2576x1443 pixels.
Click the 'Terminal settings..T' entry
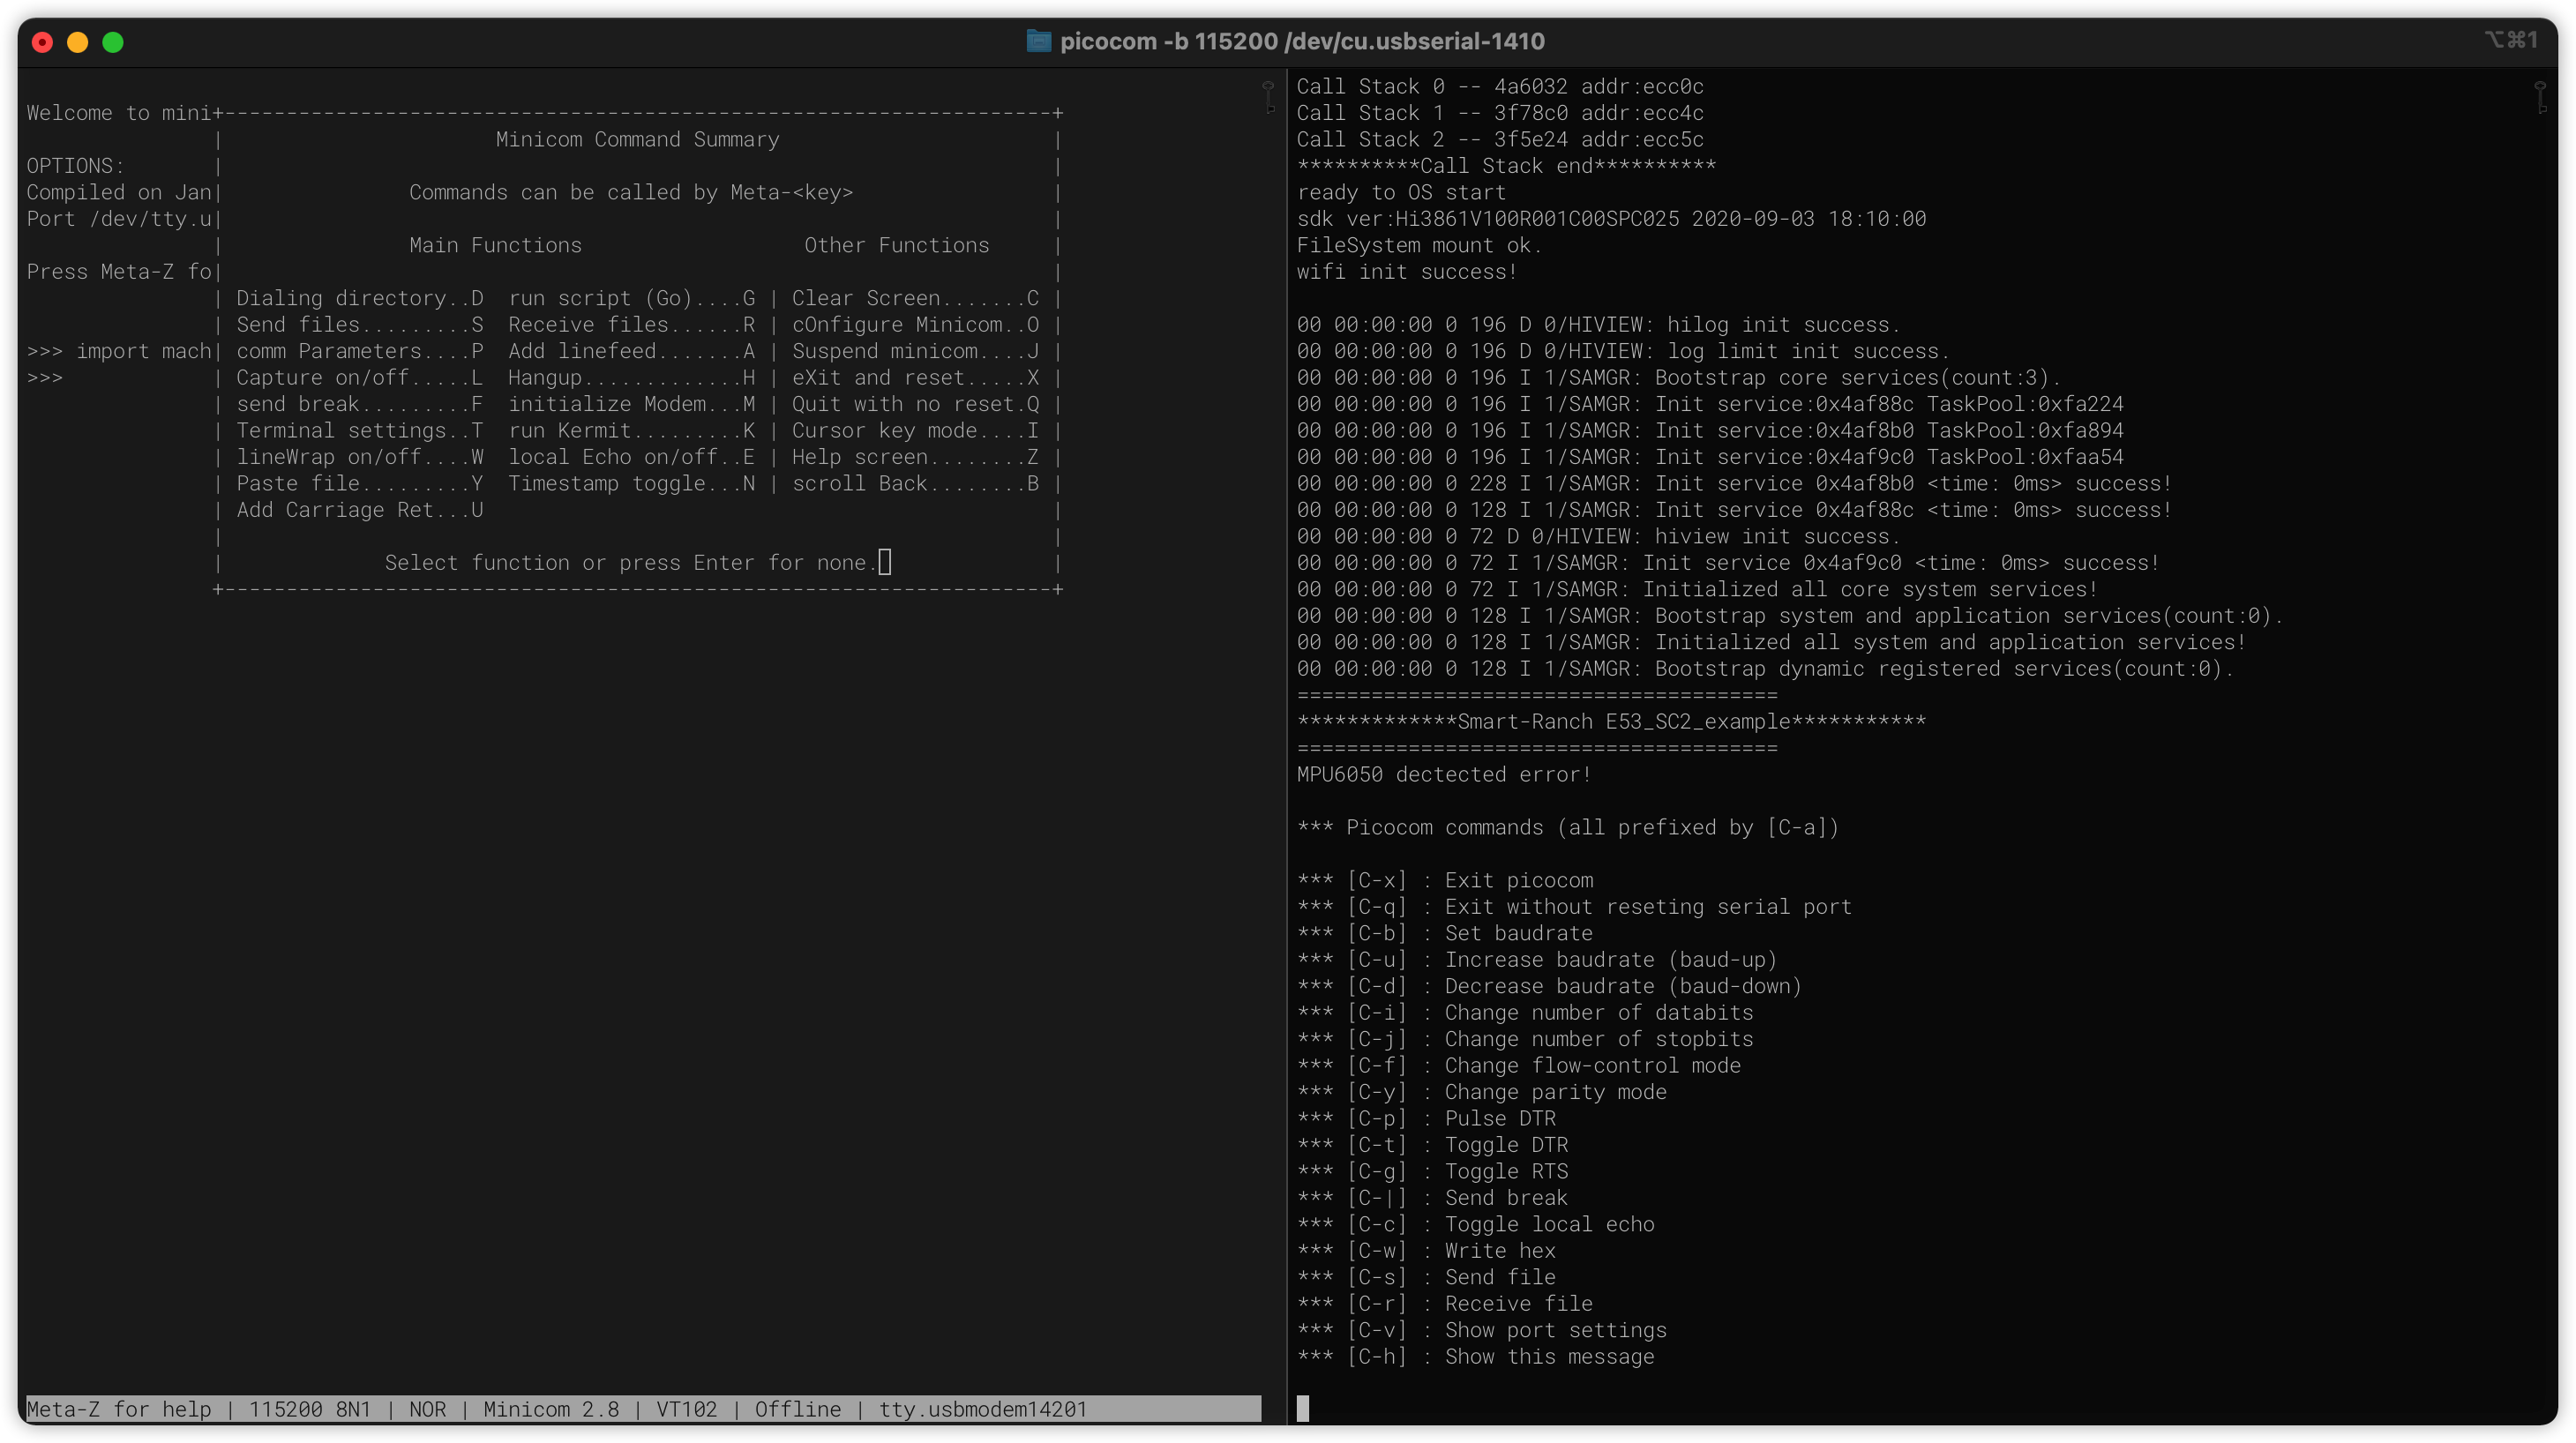[x=360, y=430]
